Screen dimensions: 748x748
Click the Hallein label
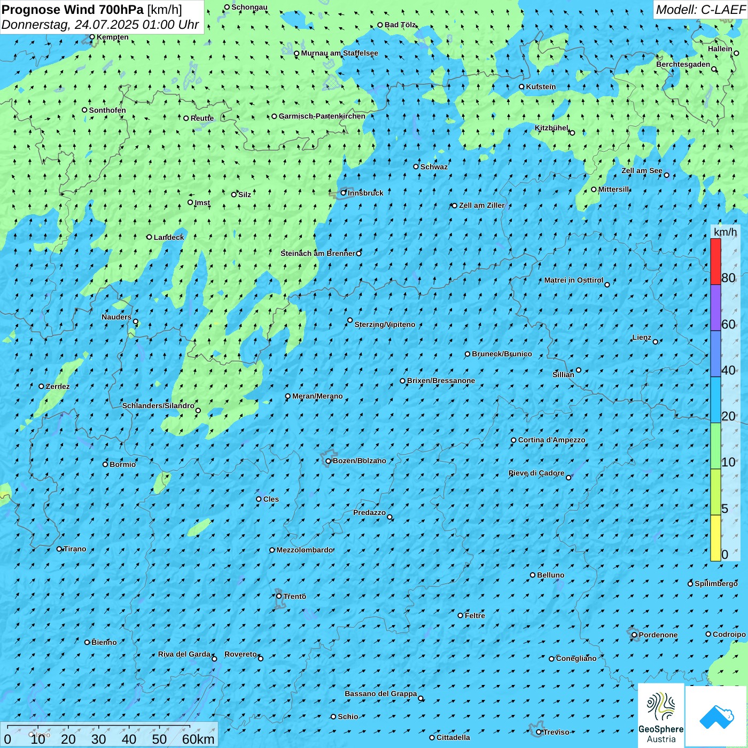click(720, 49)
